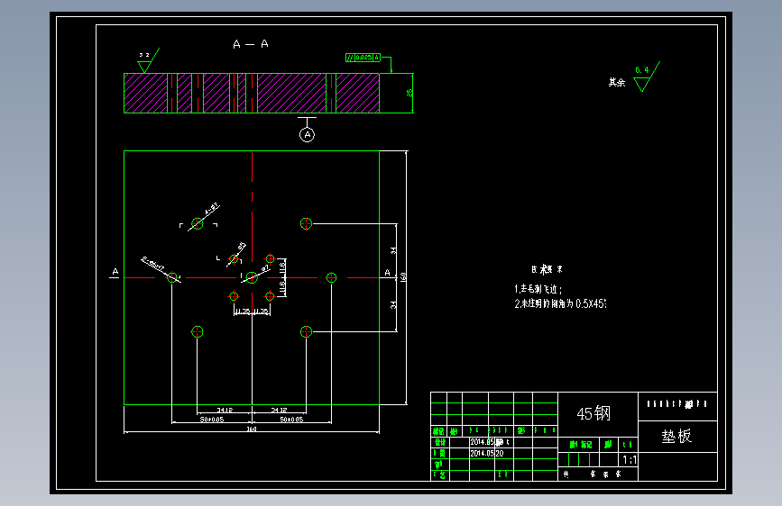Screen dimensions: 782x506
Task: Click the "6.4" roughness value beside 其余
Action: pyautogui.click(x=642, y=70)
